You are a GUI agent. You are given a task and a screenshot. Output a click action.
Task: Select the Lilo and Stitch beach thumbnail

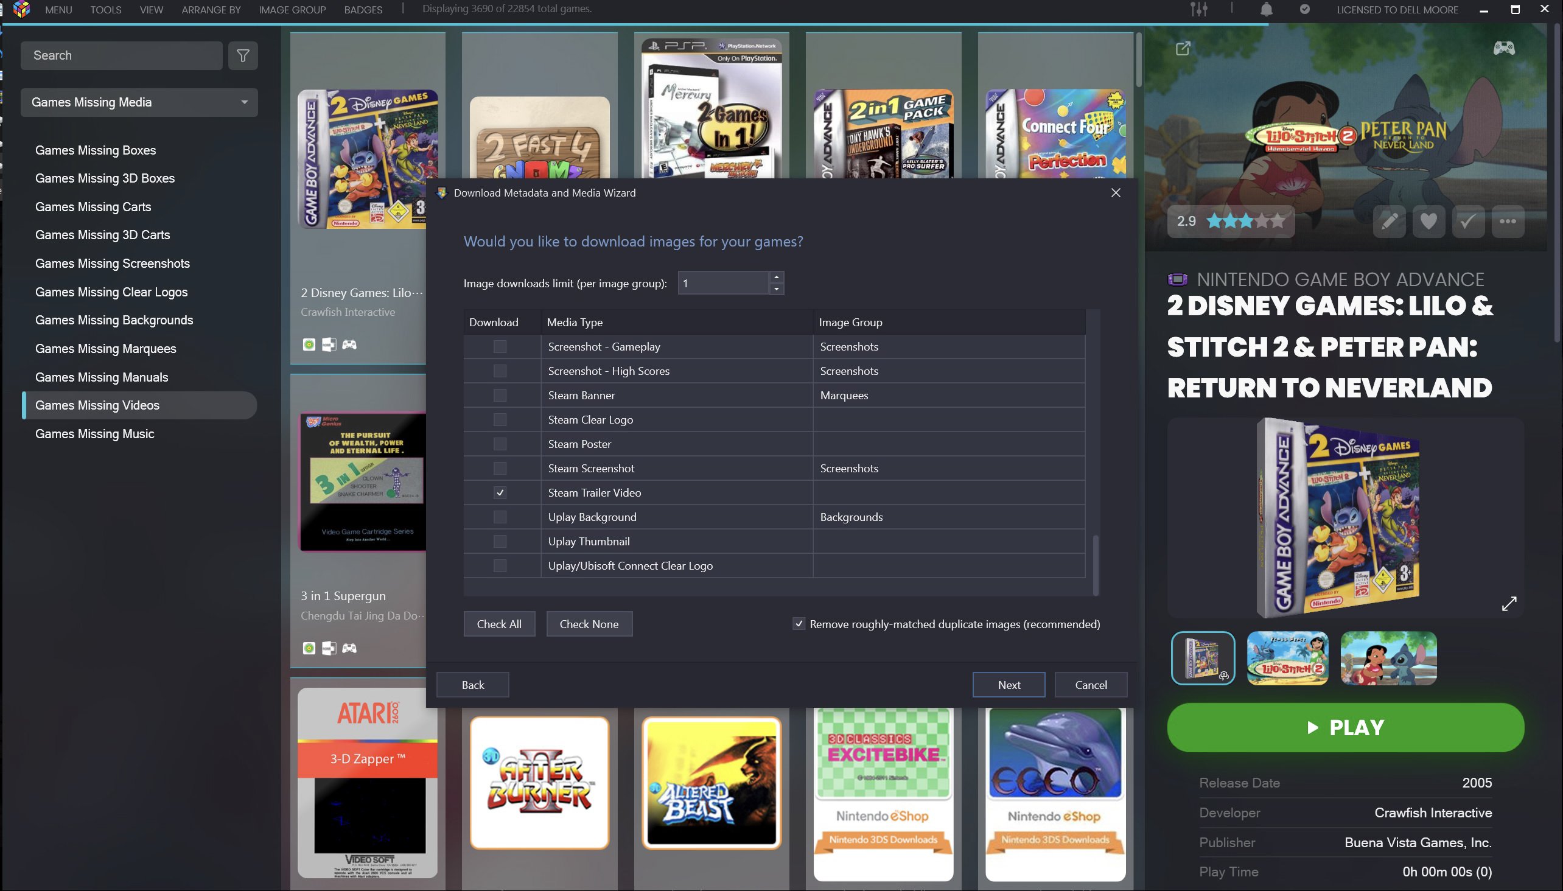point(1388,658)
